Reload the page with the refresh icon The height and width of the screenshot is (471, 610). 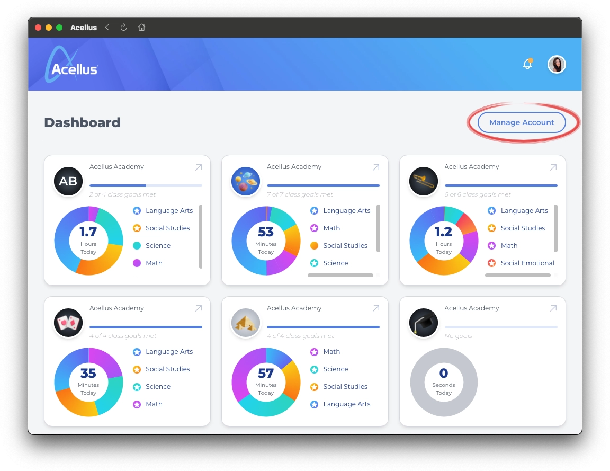coord(124,27)
